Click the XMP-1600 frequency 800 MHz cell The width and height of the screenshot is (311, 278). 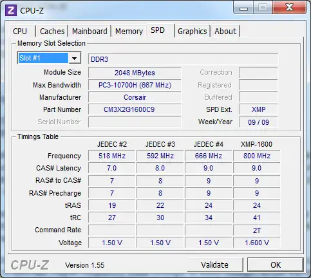coord(257,156)
